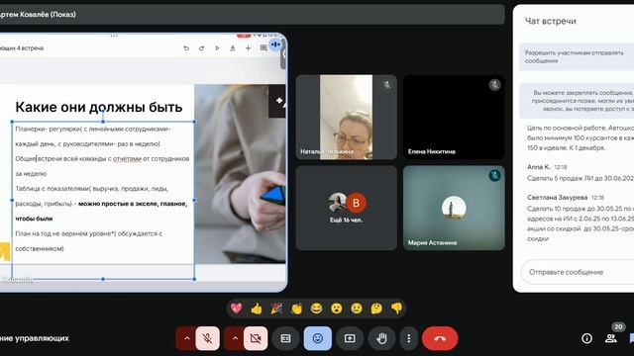Send heart reaction emoji
634x356 pixels.
[237, 309]
